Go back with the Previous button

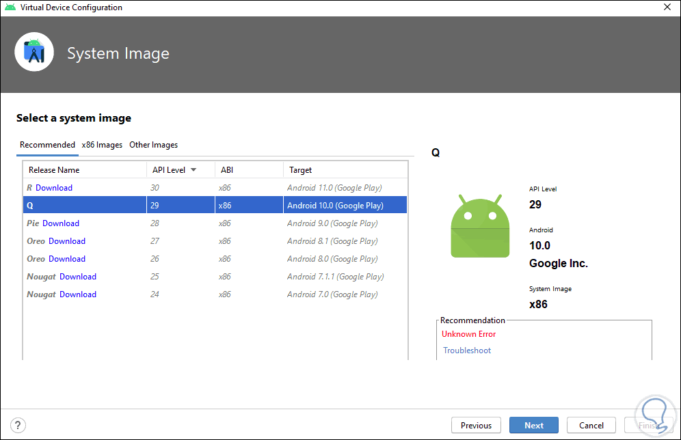[x=476, y=425]
